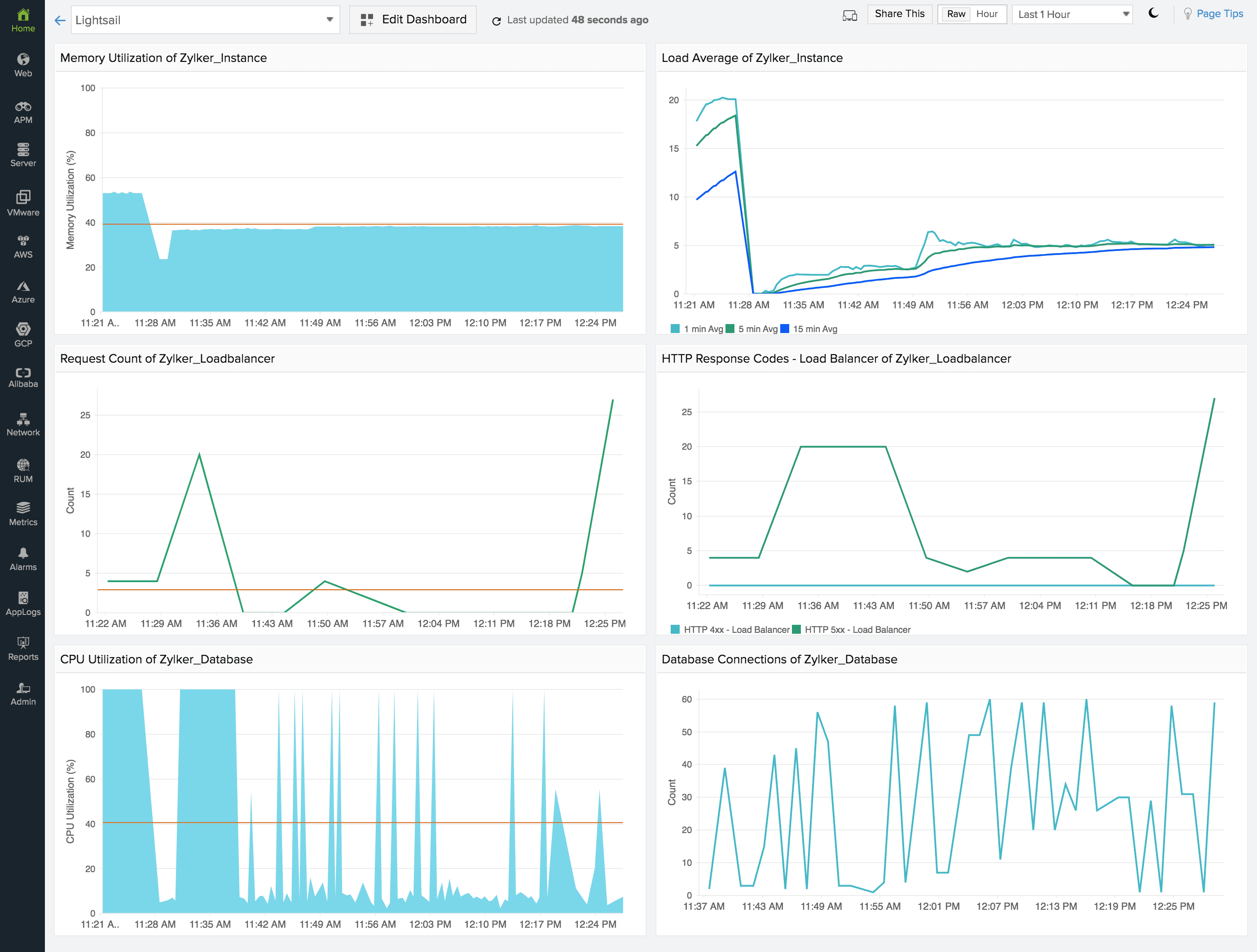Toggle the 15 min Avg legend swatch
1257x952 pixels.
pos(784,328)
